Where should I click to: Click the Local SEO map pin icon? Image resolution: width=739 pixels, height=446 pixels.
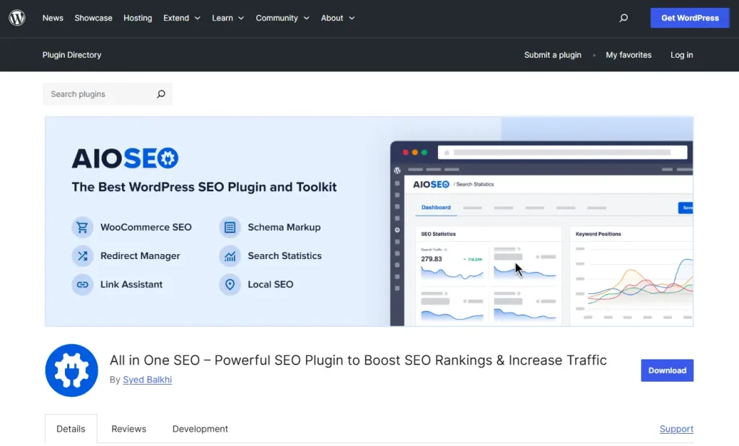coord(229,284)
